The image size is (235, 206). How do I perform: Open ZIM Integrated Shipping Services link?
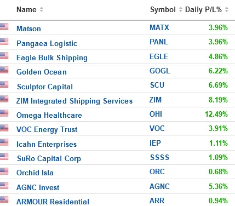[74, 101]
